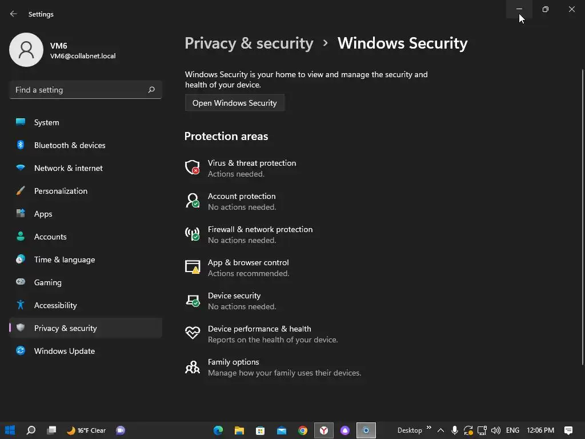Screen dimensions: 585x439
Task: Open the Family options entry
Action: [285, 368]
